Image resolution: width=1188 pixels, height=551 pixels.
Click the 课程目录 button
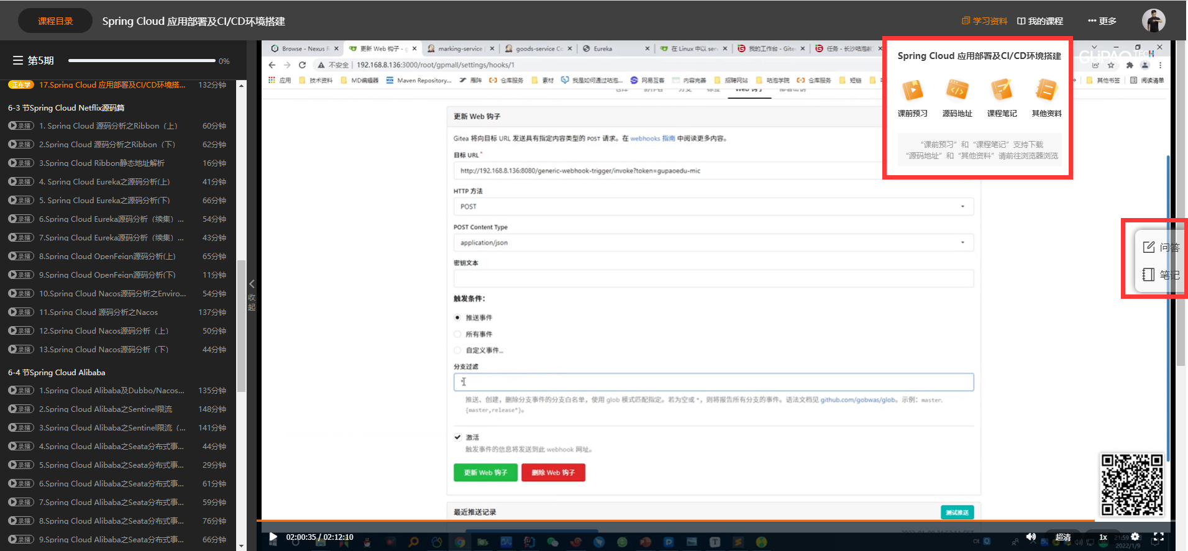(55, 21)
